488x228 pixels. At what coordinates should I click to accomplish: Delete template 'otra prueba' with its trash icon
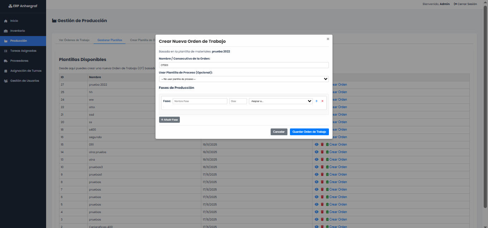[x=322, y=152]
